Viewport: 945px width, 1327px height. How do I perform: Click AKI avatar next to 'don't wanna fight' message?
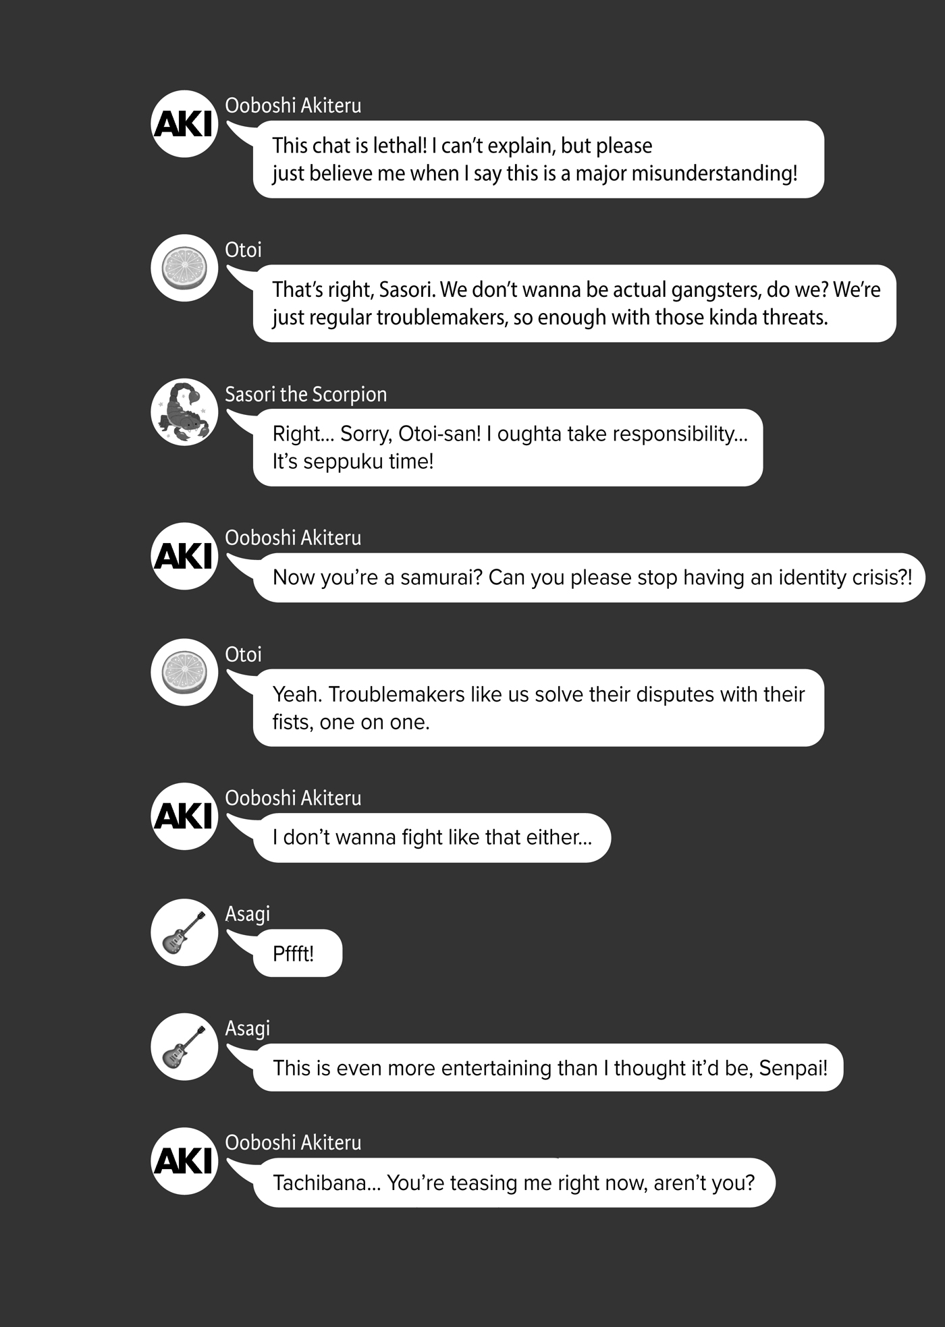click(x=184, y=816)
